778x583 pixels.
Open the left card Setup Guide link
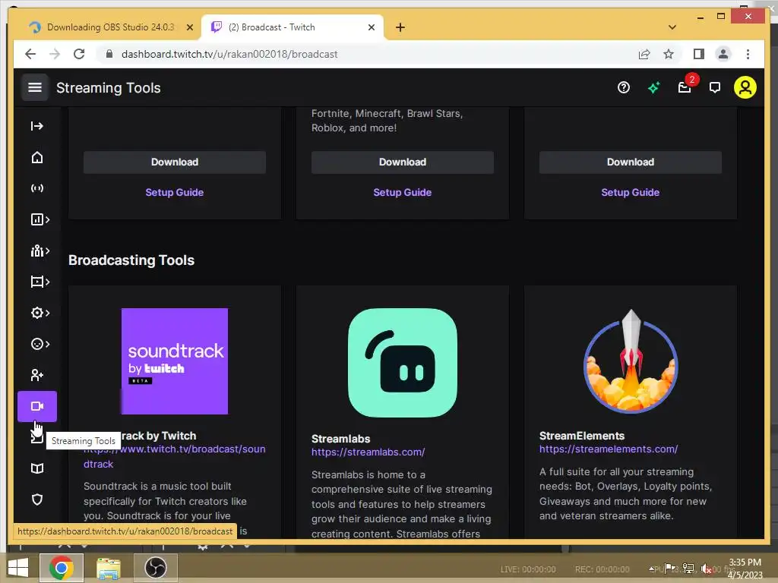(x=175, y=192)
